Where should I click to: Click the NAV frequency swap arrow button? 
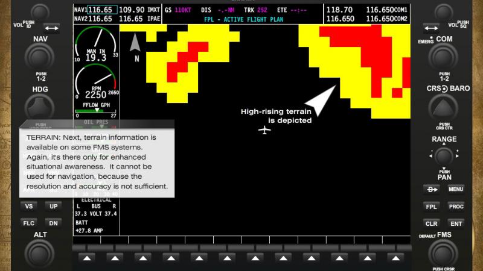point(51,28)
